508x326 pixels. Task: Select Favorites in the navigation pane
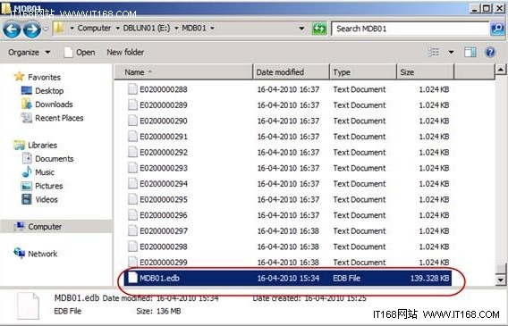pyautogui.click(x=44, y=78)
